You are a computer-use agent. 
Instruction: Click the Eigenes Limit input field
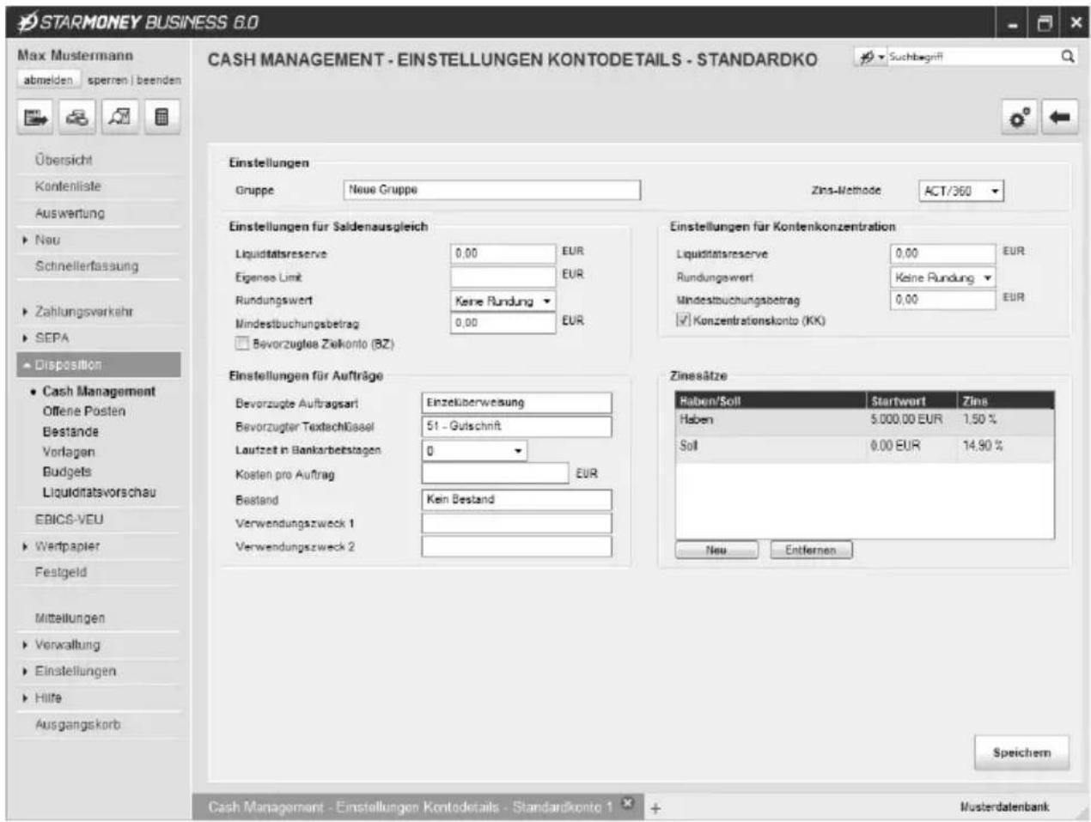pyautogui.click(x=503, y=277)
